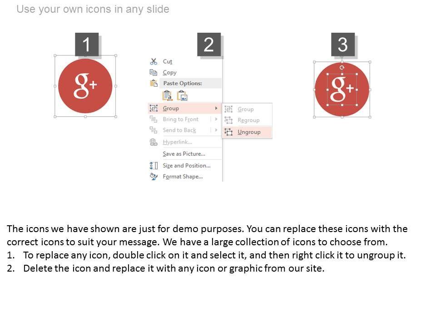Expand the Bring to Front submenu arrow

tap(216, 119)
